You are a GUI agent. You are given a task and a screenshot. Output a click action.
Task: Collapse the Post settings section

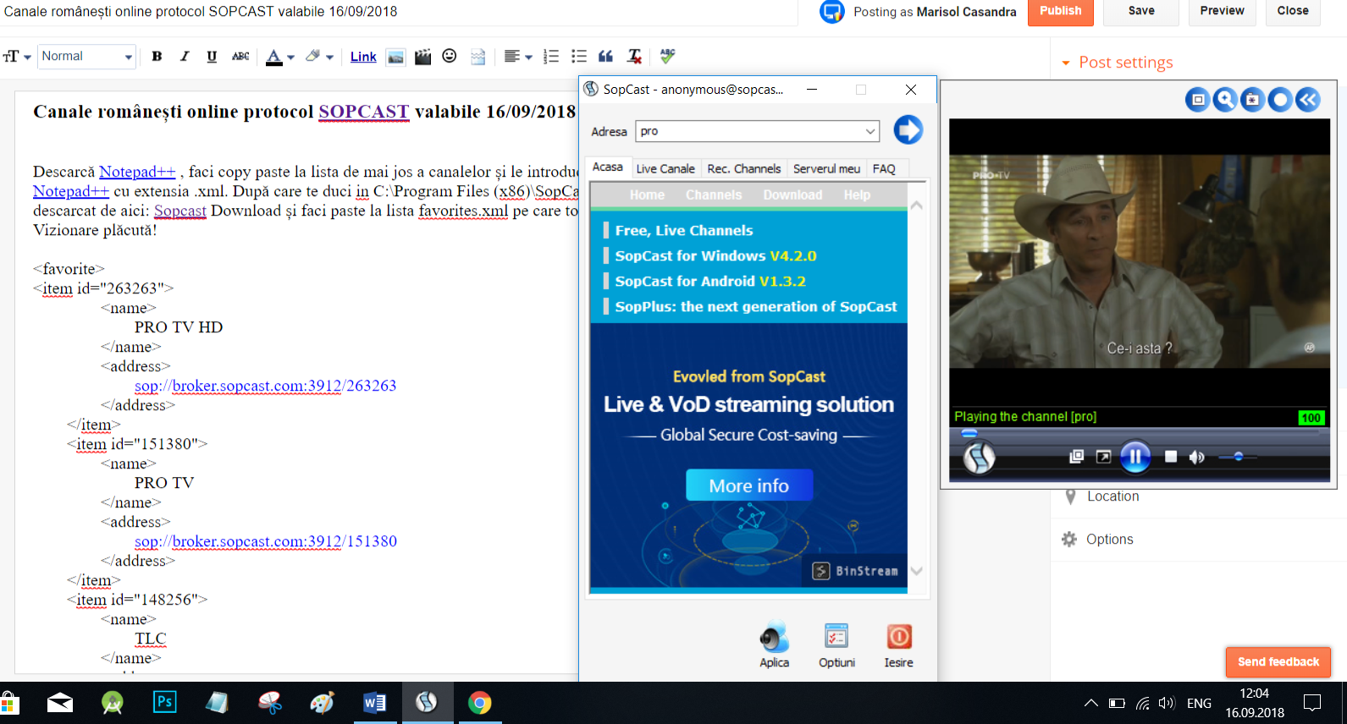pyautogui.click(x=1118, y=63)
